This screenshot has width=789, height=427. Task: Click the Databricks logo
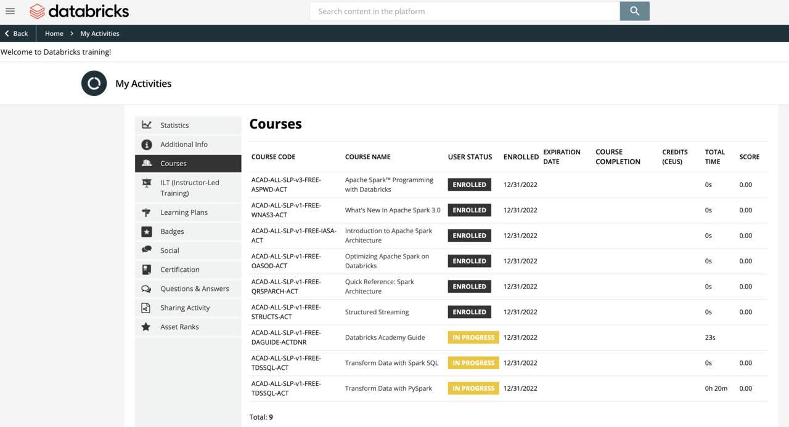click(80, 11)
